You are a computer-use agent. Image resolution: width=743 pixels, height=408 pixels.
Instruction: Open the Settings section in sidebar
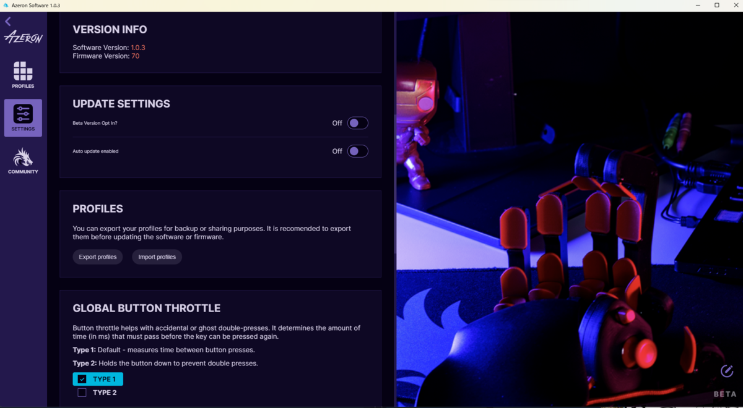(23, 117)
